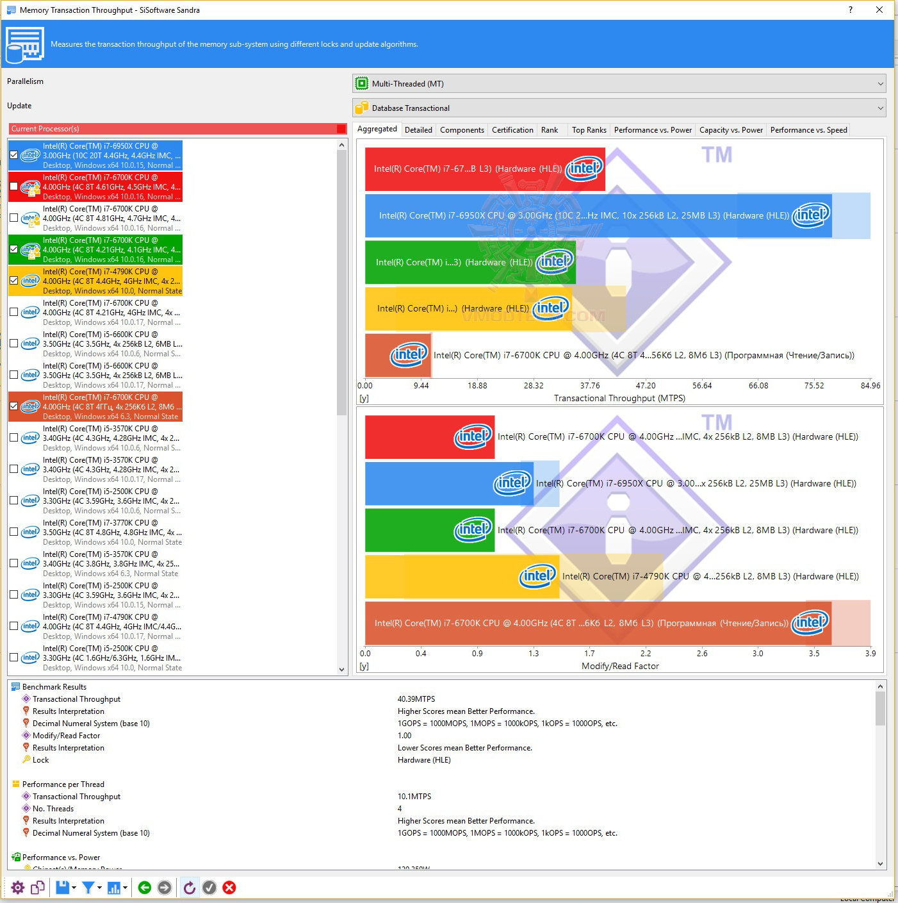Click the Intel logo beside the i7-3770K entry
The image size is (898, 903).
(30, 532)
